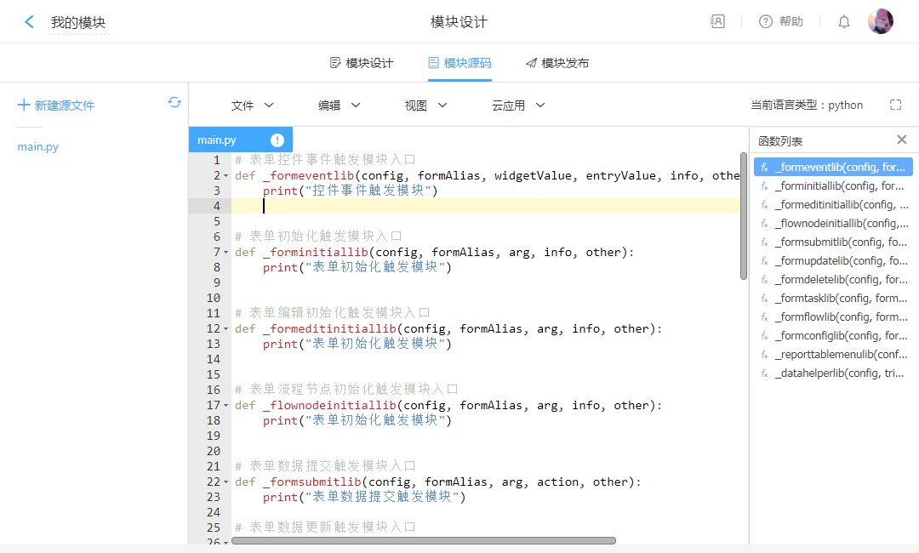919x553 pixels.
Task: Switch to the 模块发布 tab
Action: click(557, 63)
